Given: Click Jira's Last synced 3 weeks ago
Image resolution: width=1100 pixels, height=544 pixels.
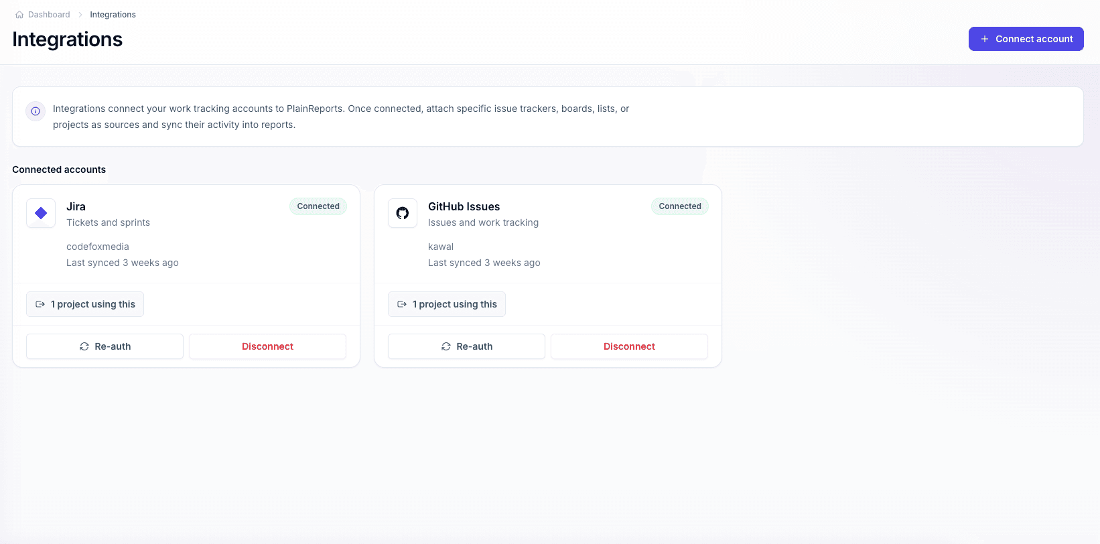Looking at the screenshot, I should 123,263.
